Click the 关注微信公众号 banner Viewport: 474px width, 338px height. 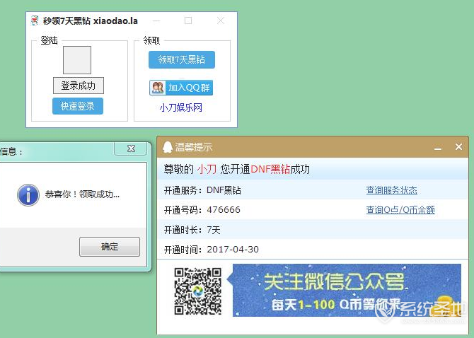click(x=347, y=291)
